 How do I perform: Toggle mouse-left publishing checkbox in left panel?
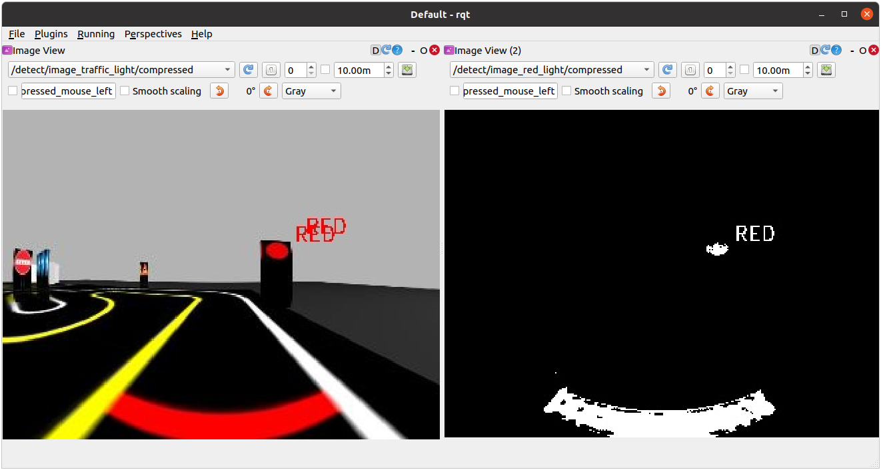13,91
